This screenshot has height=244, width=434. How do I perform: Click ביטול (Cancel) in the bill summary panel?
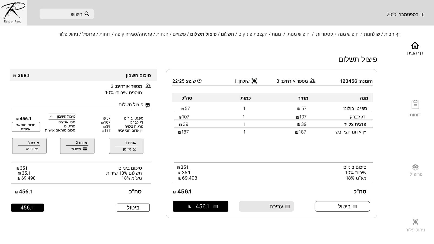tap(133, 208)
